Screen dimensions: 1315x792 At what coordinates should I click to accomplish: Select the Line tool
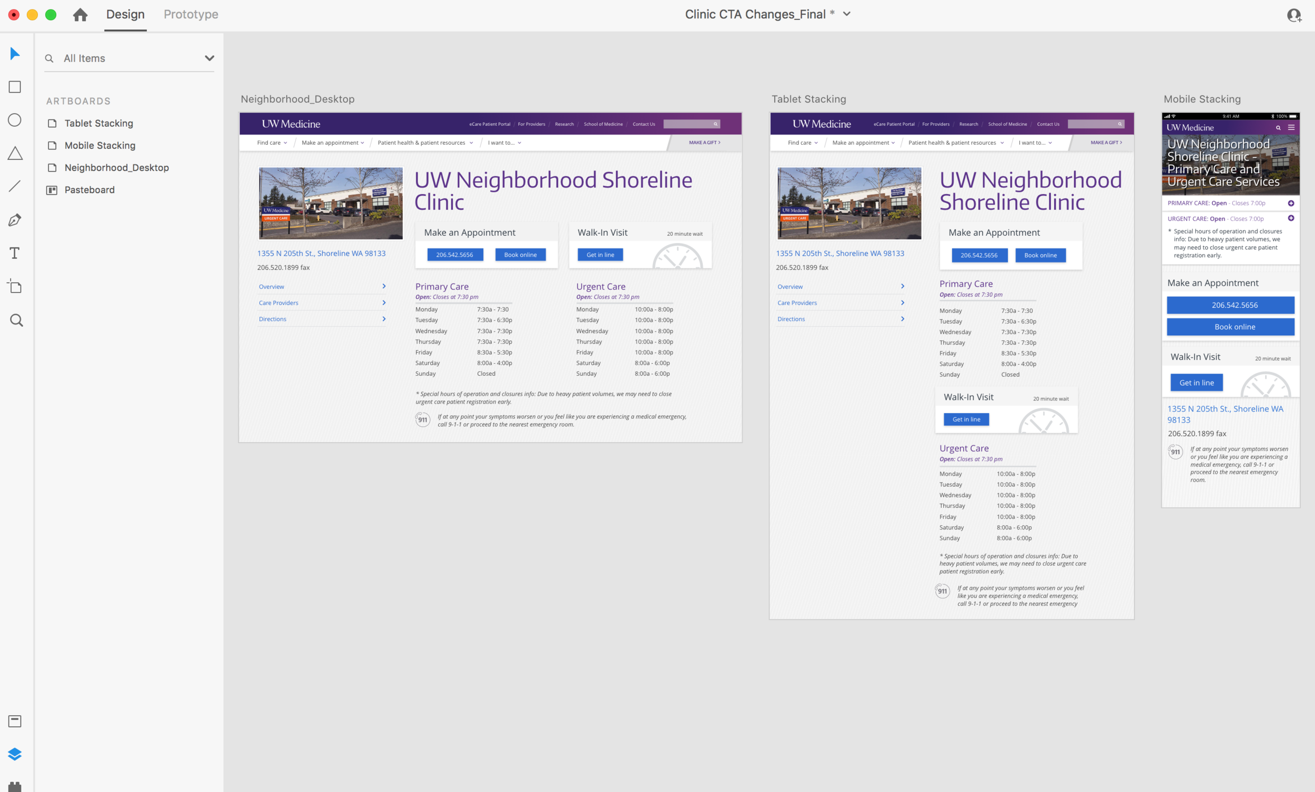[x=15, y=186]
